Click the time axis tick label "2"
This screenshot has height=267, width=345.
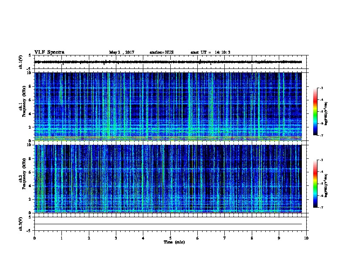click(89, 238)
